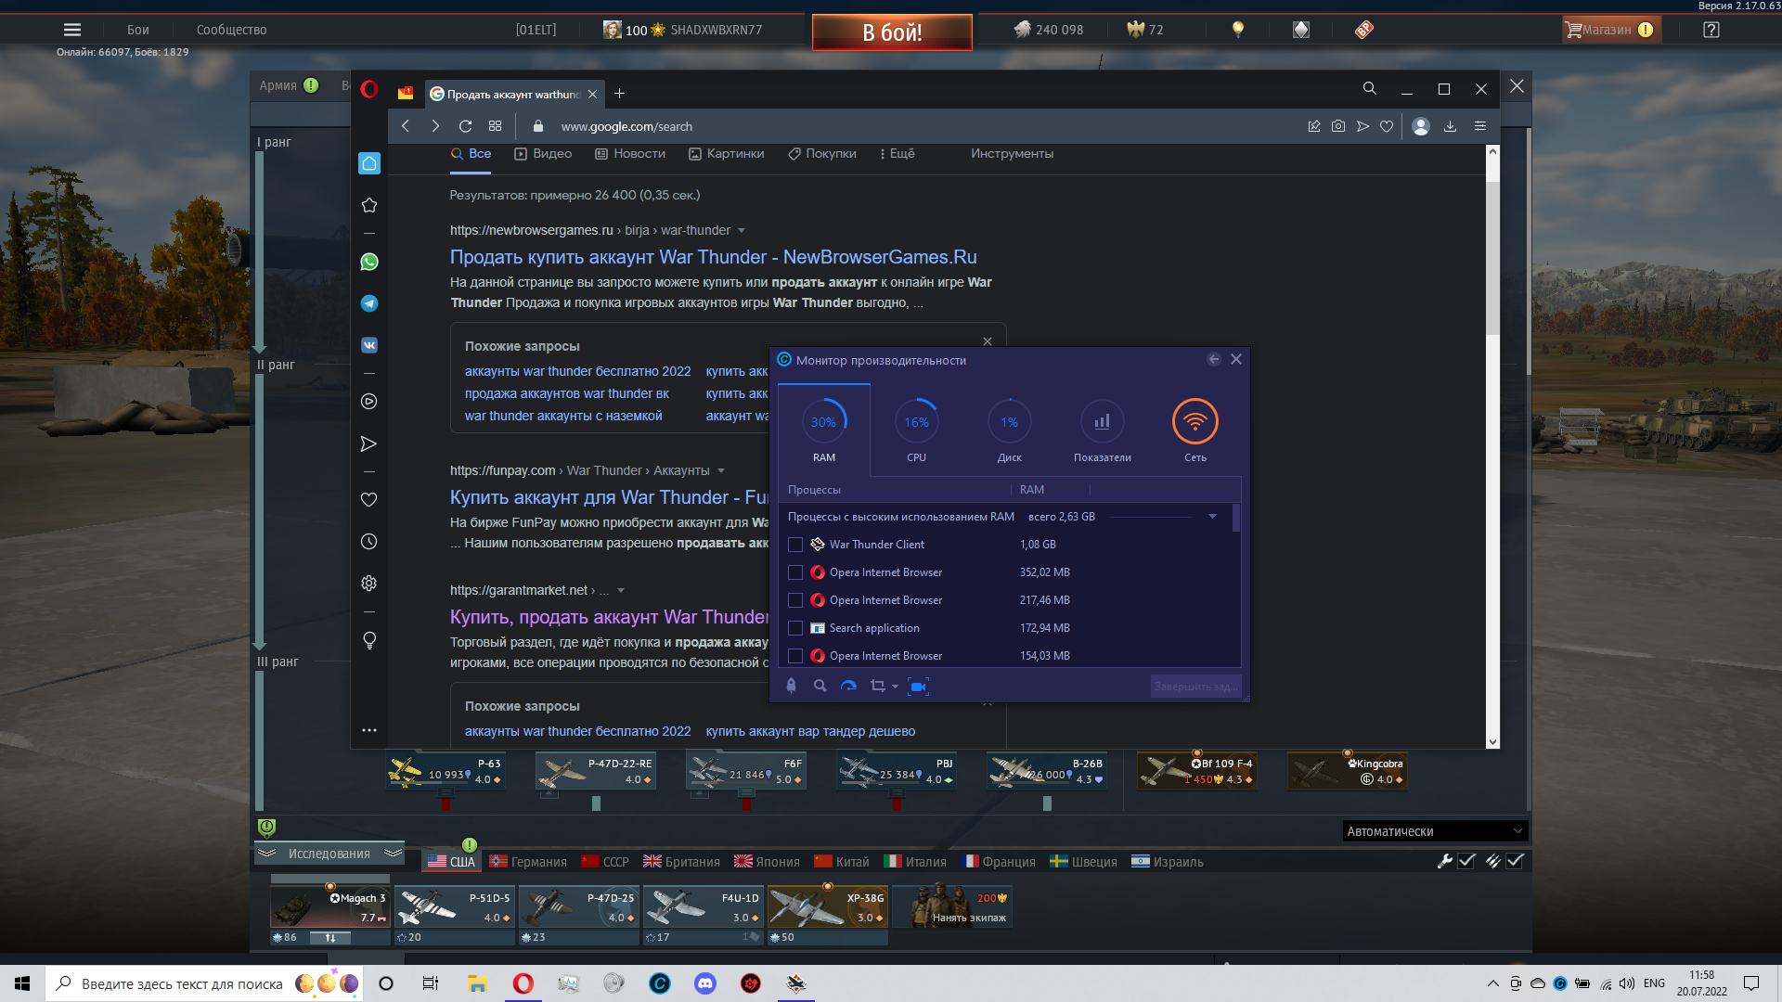Toggle second checkmark in War Thunder bar

(1515, 861)
